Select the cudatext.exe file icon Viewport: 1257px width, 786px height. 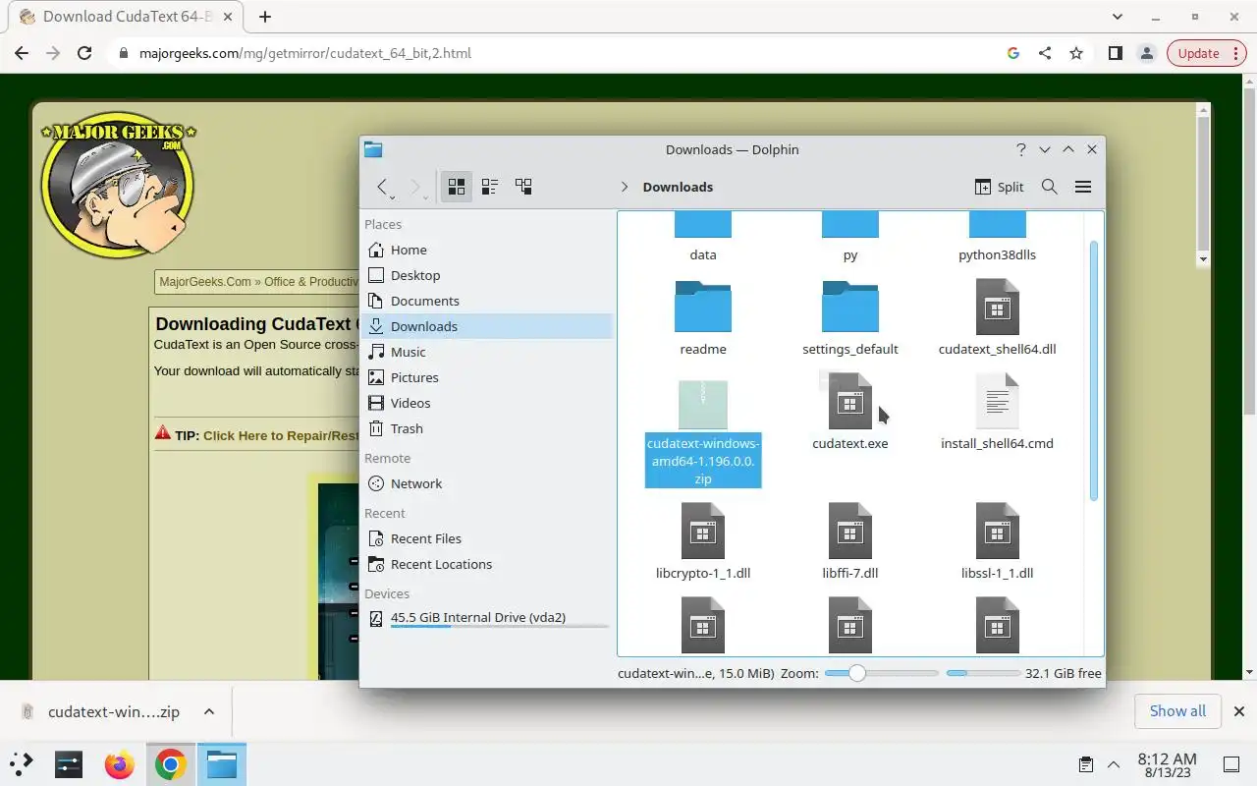(850, 401)
